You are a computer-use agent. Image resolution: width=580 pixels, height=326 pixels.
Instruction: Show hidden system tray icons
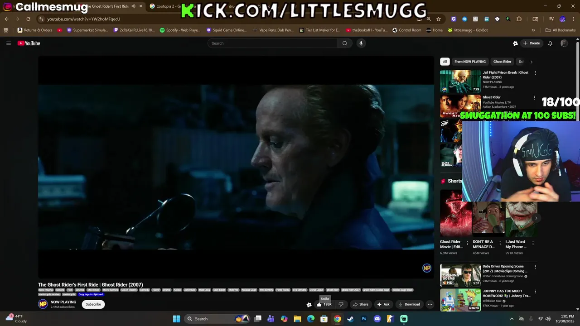tap(512, 319)
